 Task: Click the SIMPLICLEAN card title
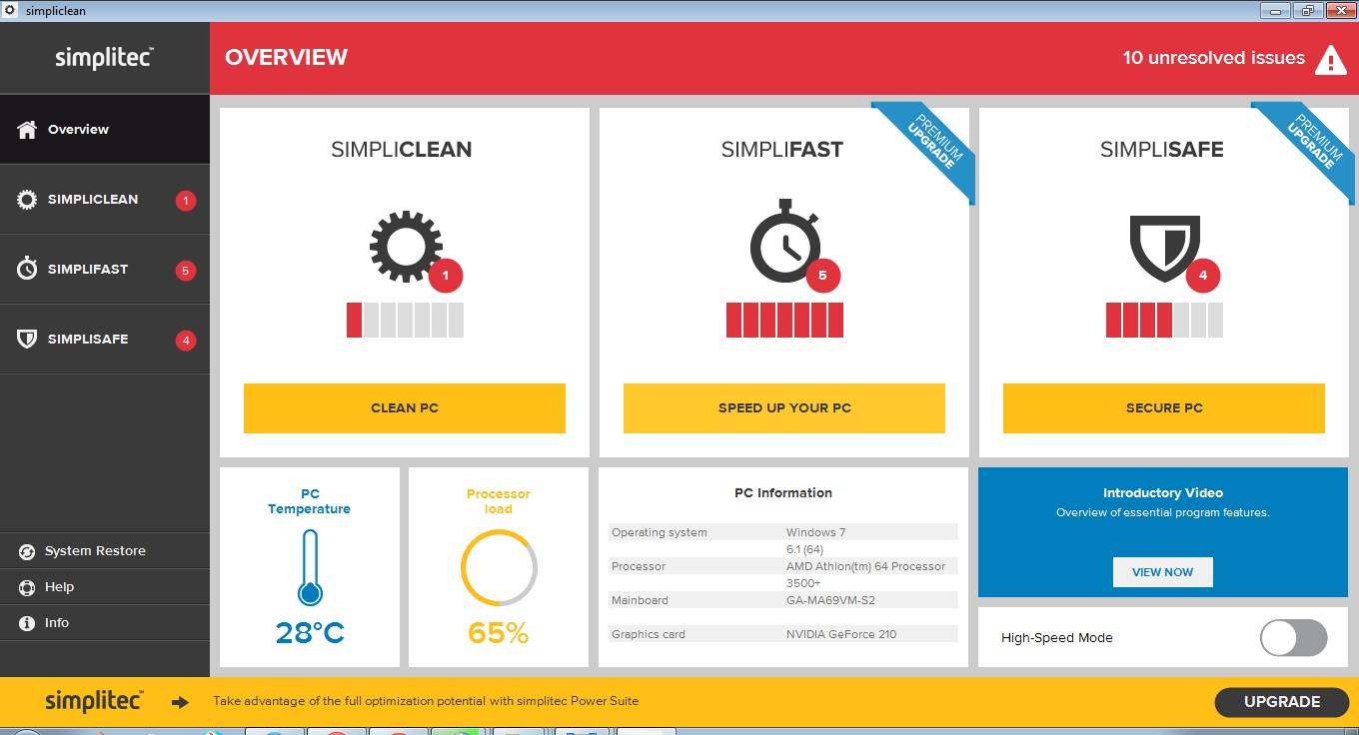[x=402, y=150]
